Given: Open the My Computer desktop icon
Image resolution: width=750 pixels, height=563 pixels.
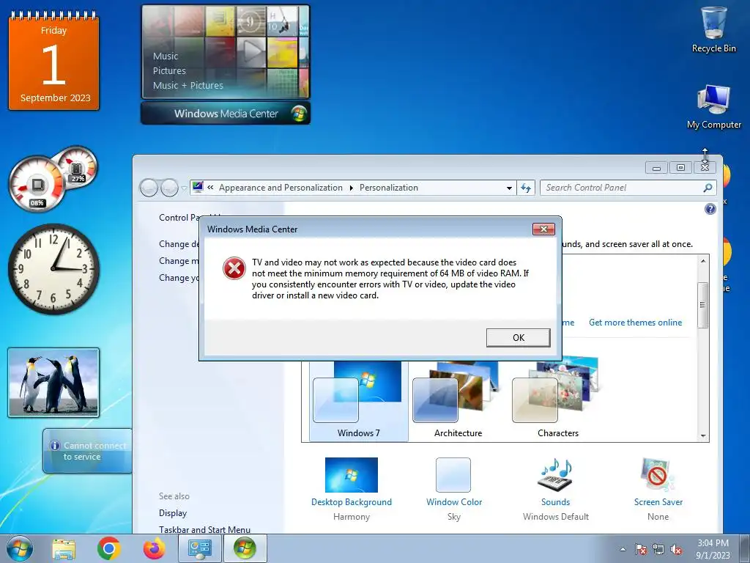Looking at the screenshot, I should tap(713, 106).
